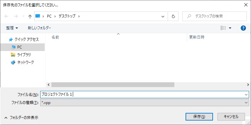Click the view layout icon
The image size is (251, 125).
tap(223, 28)
